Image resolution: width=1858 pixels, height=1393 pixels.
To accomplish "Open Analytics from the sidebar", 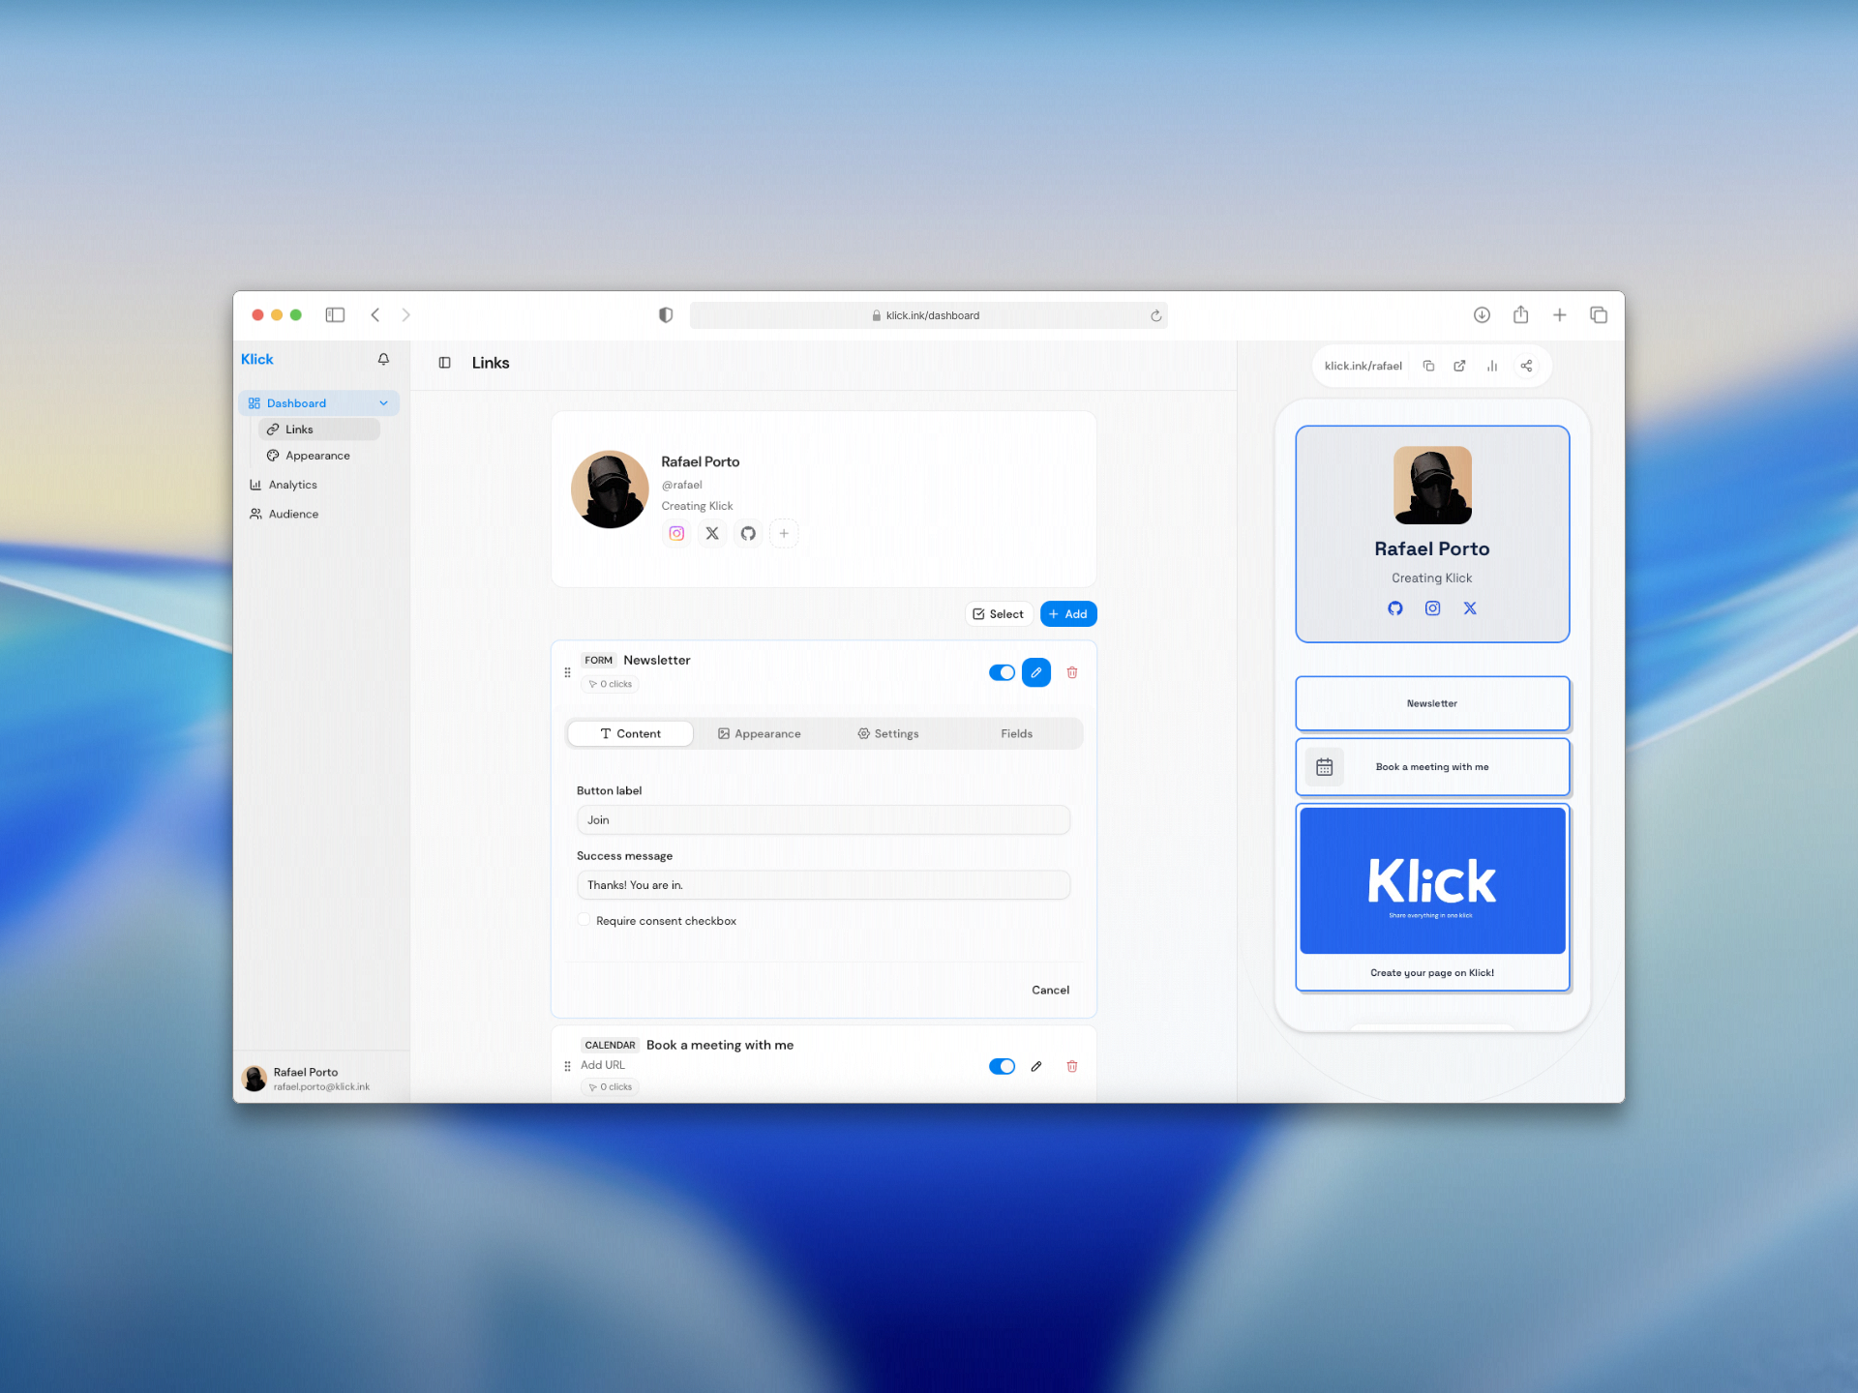I will [293, 484].
